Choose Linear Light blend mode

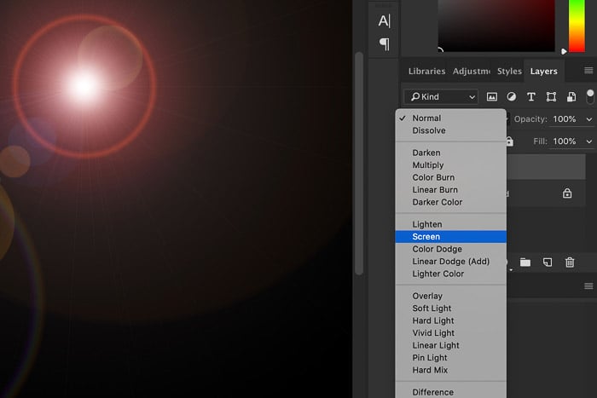pyautogui.click(x=451, y=345)
